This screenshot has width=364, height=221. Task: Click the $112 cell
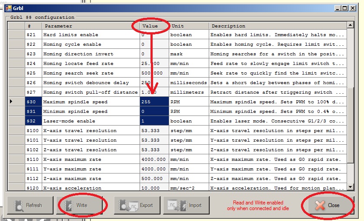[33, 178]
